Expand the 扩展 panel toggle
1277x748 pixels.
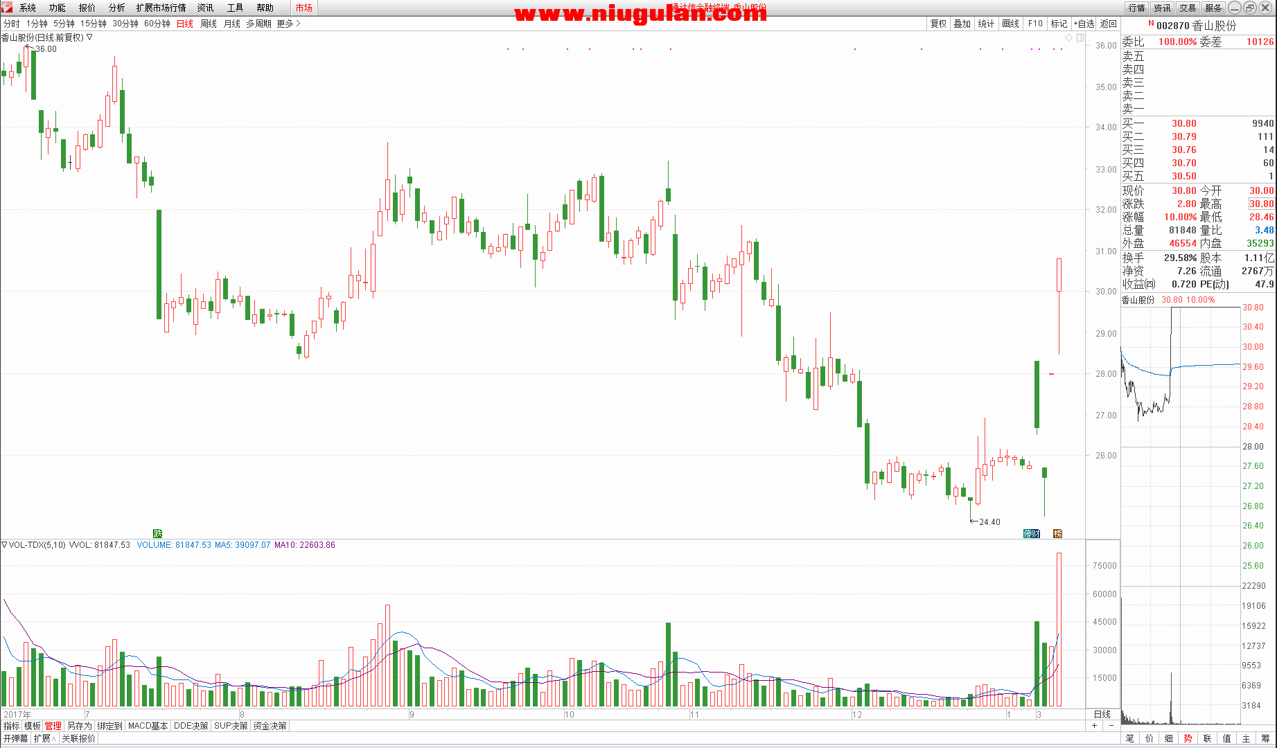(45, 738)
